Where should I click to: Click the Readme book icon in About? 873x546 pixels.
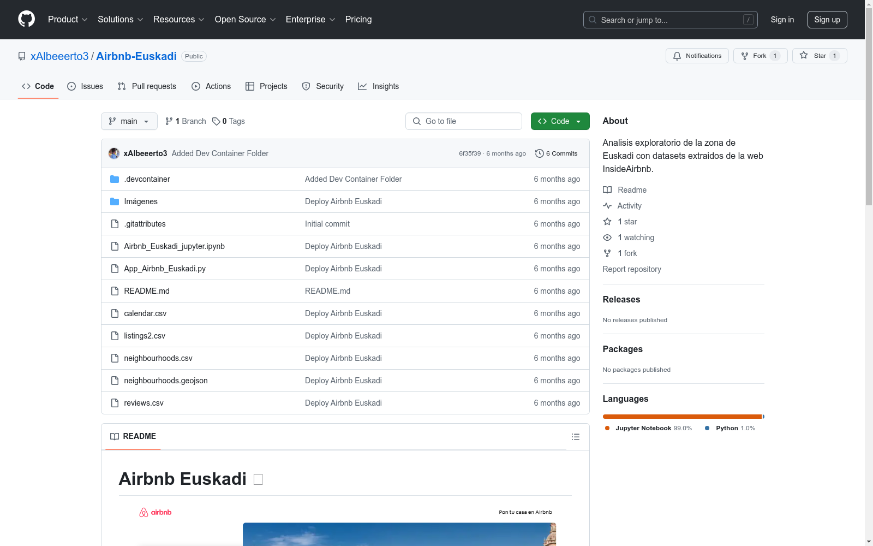(x=607, y=190)
